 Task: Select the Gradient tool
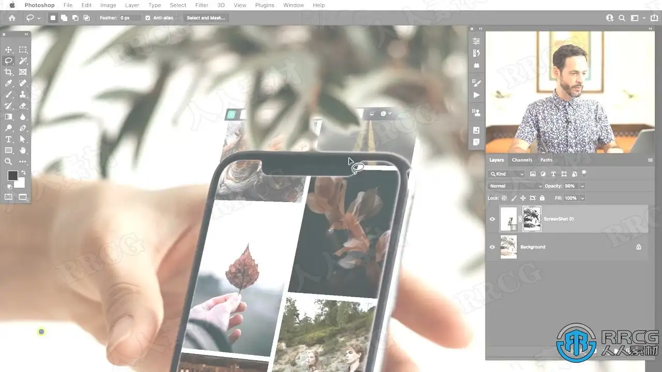click(x=9, y=117)
